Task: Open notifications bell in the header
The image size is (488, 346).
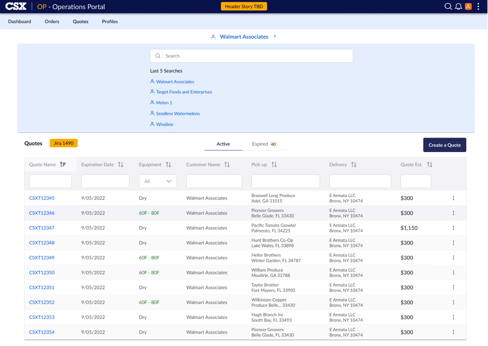Action: (458, 7)
